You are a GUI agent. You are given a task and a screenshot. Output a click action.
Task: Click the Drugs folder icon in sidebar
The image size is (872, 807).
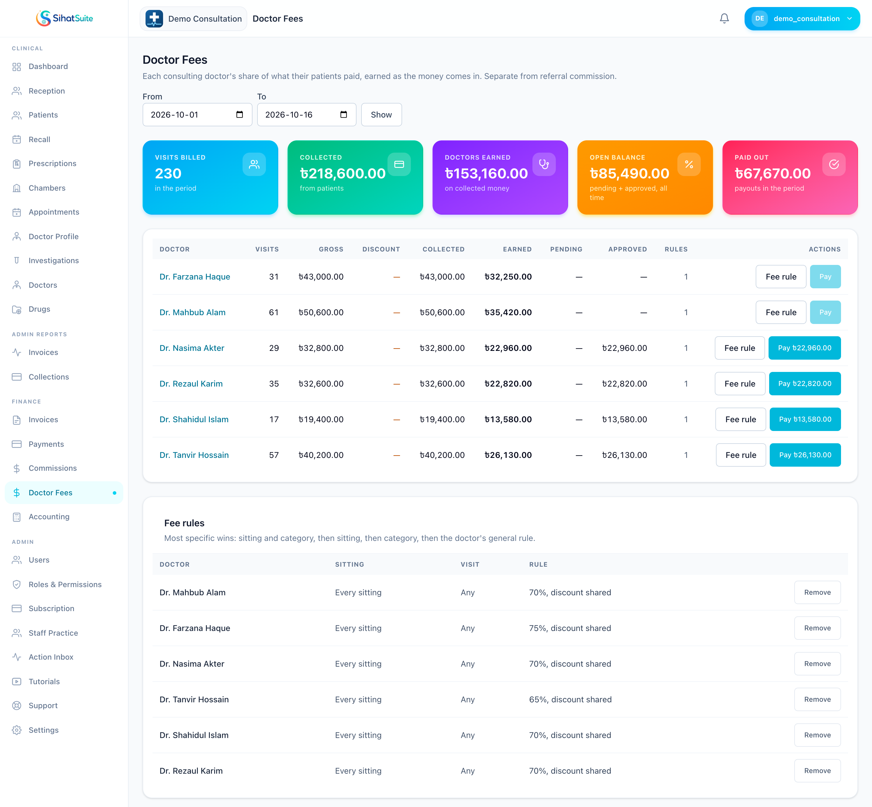click(17, 309)
